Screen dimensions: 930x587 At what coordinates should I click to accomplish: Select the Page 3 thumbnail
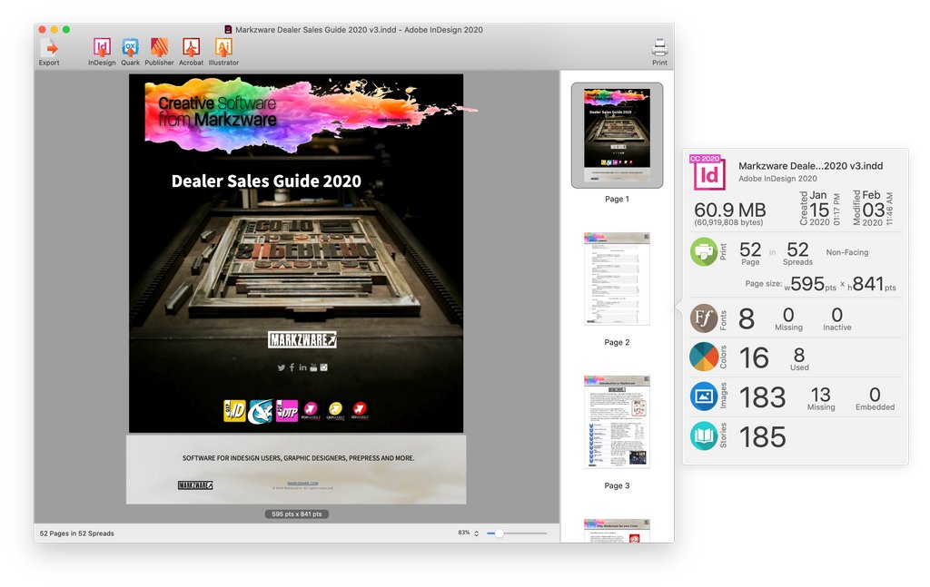pos(617,422)
